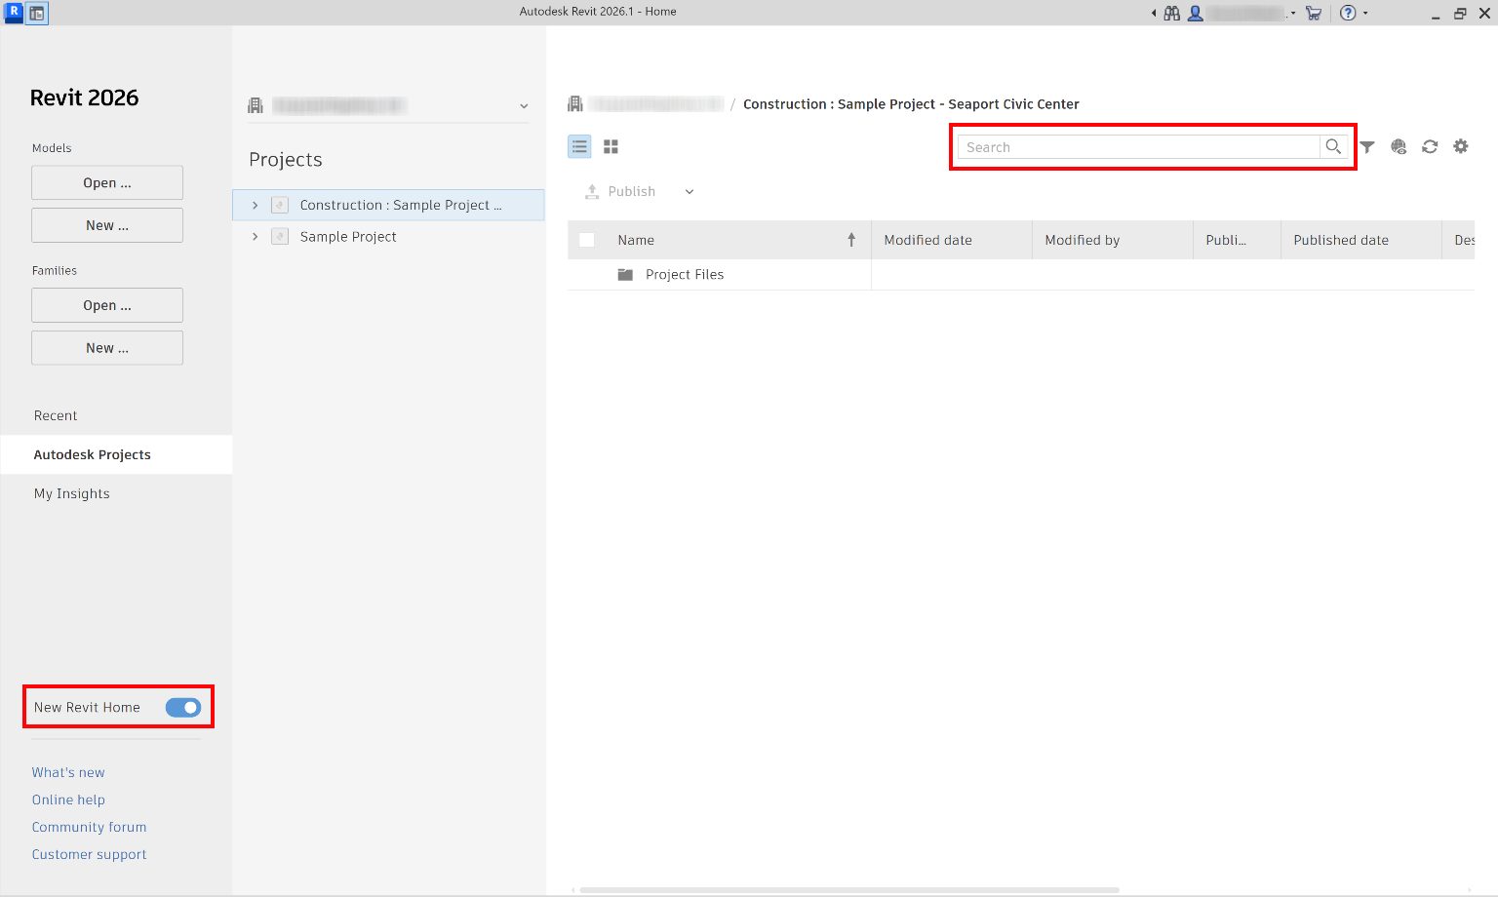Click the magnifier icon in the Search box
The image size is (1498, 897).
(1333, 146)
